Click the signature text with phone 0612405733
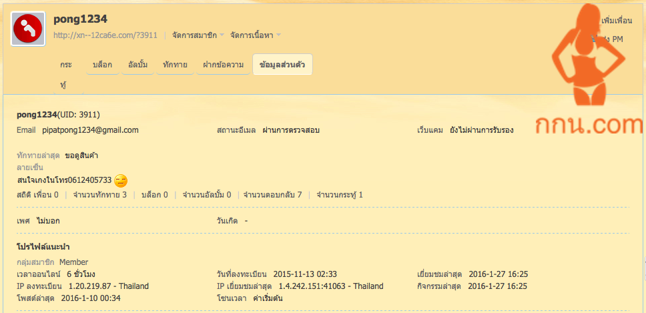This screenshot has height=313, width=646. (64, 180)
